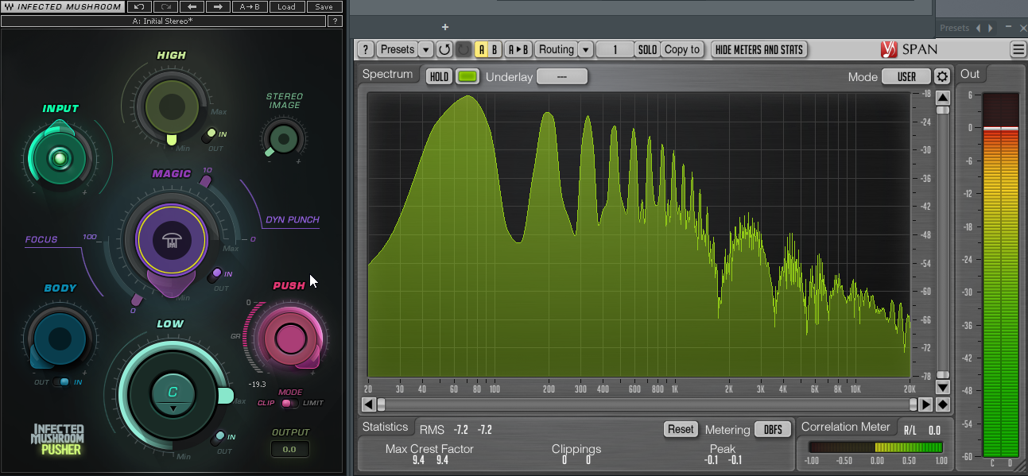Click the BODY knob

[x=60, y=339]
